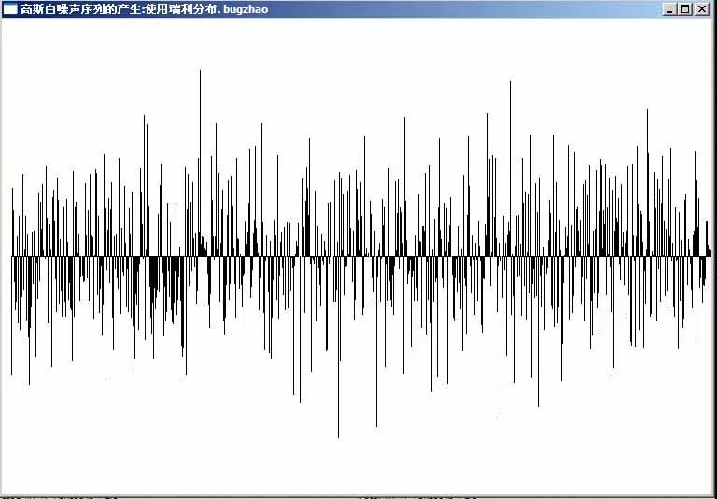
Task: Click the blank white area below the waveform
Action: point(358,467)
